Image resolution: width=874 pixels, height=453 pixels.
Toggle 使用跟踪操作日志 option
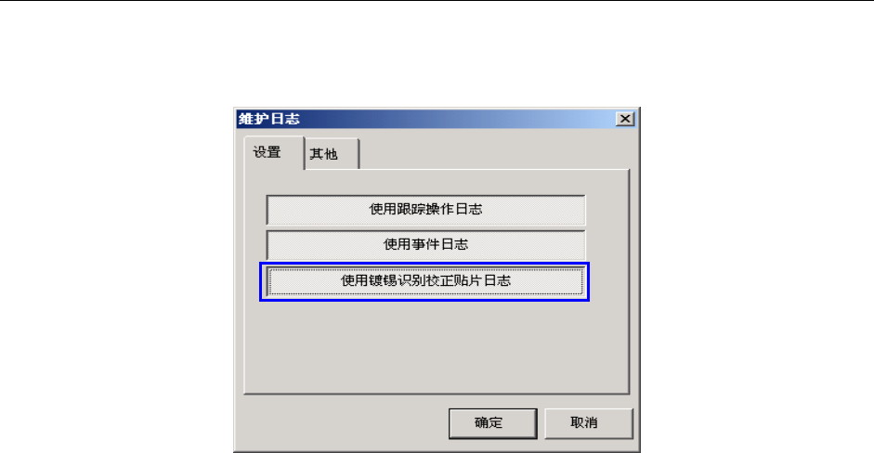[425, 210]
